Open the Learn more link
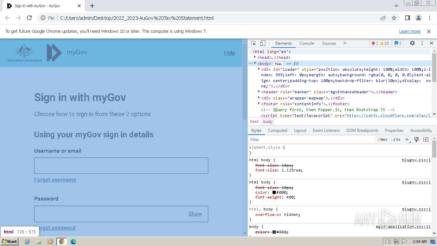Viewport: 437px width, 246px height. pos(410,31)
